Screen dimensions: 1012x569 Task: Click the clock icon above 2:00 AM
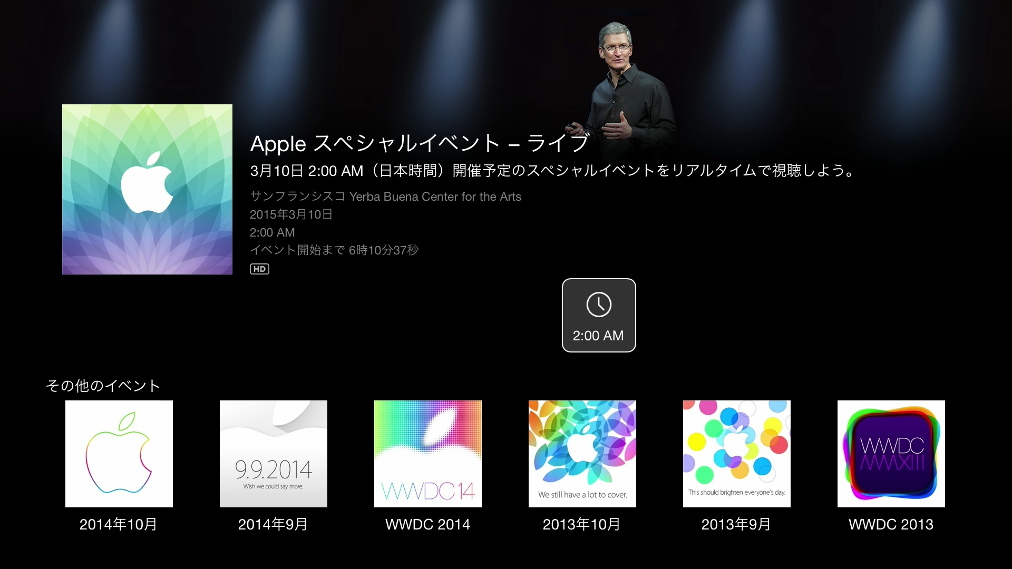[x=599, y=305]
